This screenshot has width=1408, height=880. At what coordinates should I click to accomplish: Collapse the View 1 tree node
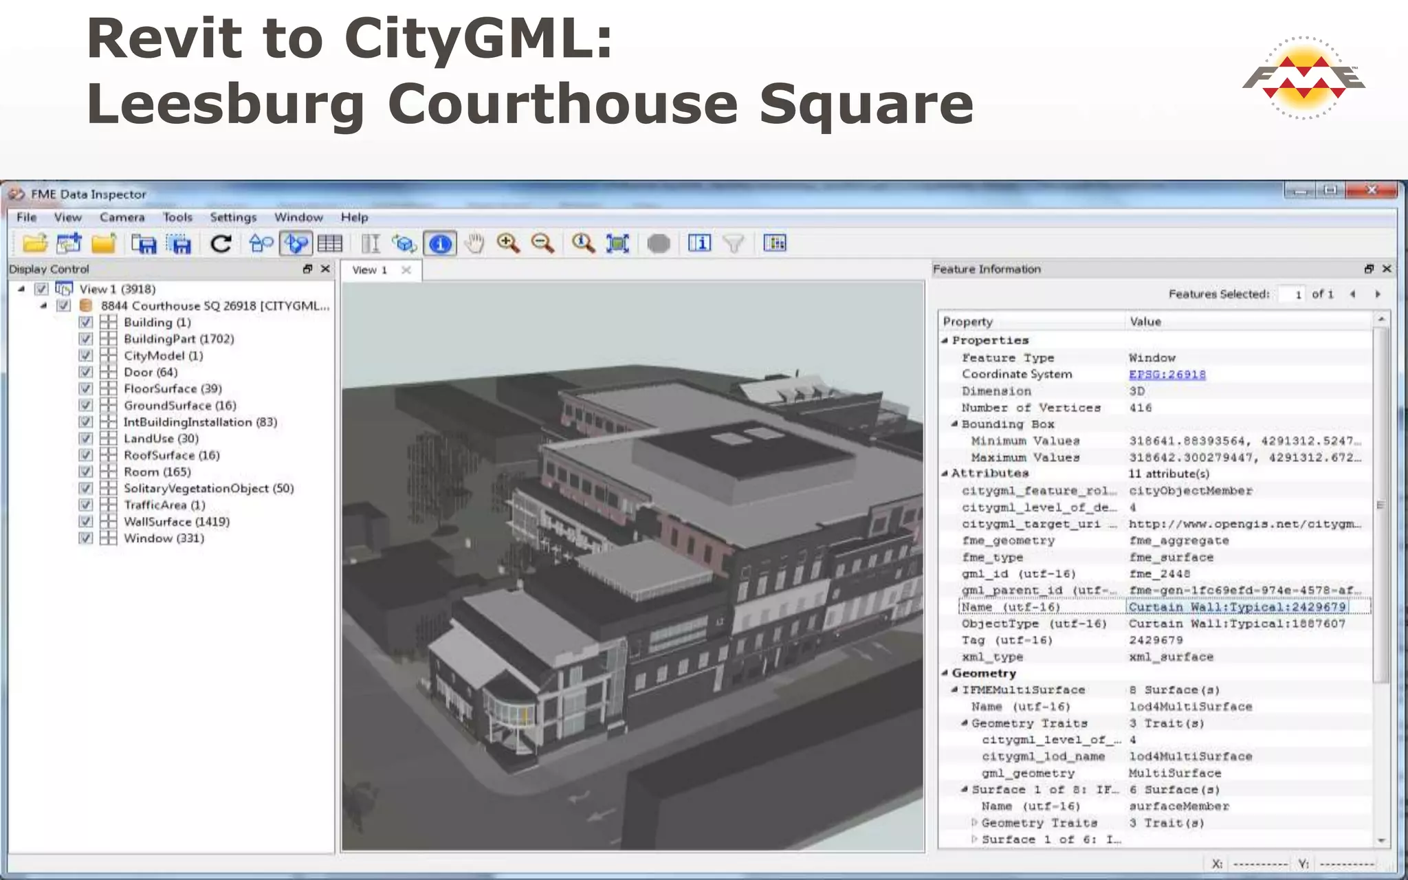[x=21, y=289]
